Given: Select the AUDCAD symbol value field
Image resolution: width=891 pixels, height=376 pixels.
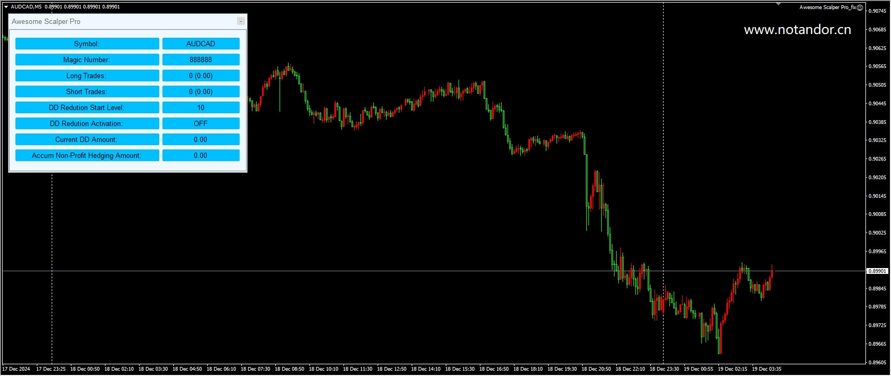Looking at the screenshot, I should [201, 44].
